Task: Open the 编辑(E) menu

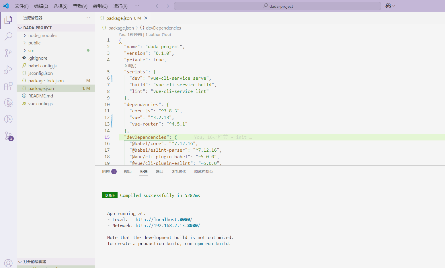Action: 41,6
